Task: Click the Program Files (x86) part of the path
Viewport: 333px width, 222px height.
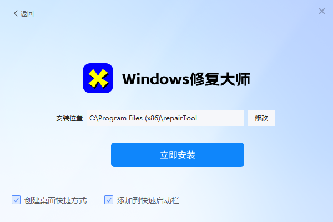Action: point(129,118)
